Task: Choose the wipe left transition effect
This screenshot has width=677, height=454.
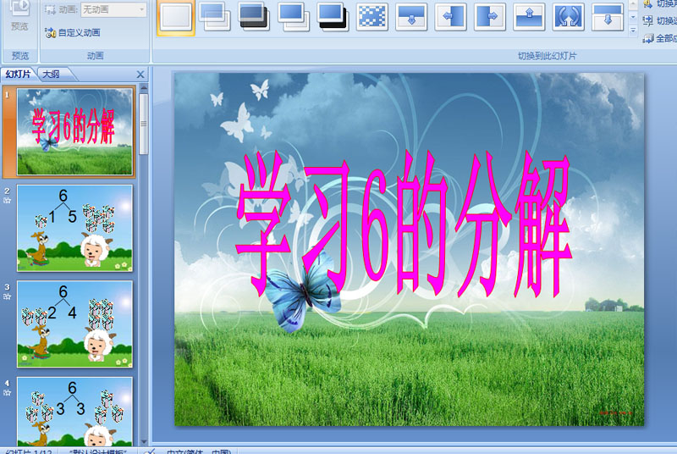Action: point(450,17)
